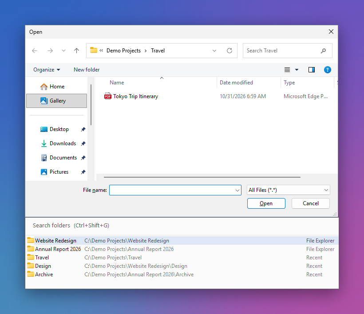Click the horizontal scrollbar of file list
364x314 pixels.
click(x=202, y=177)
